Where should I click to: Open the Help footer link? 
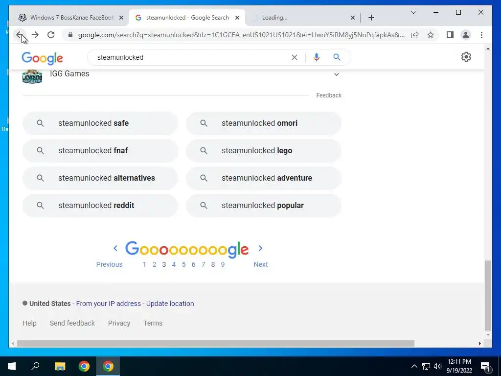pyautogui.click(x=29, y=323)
